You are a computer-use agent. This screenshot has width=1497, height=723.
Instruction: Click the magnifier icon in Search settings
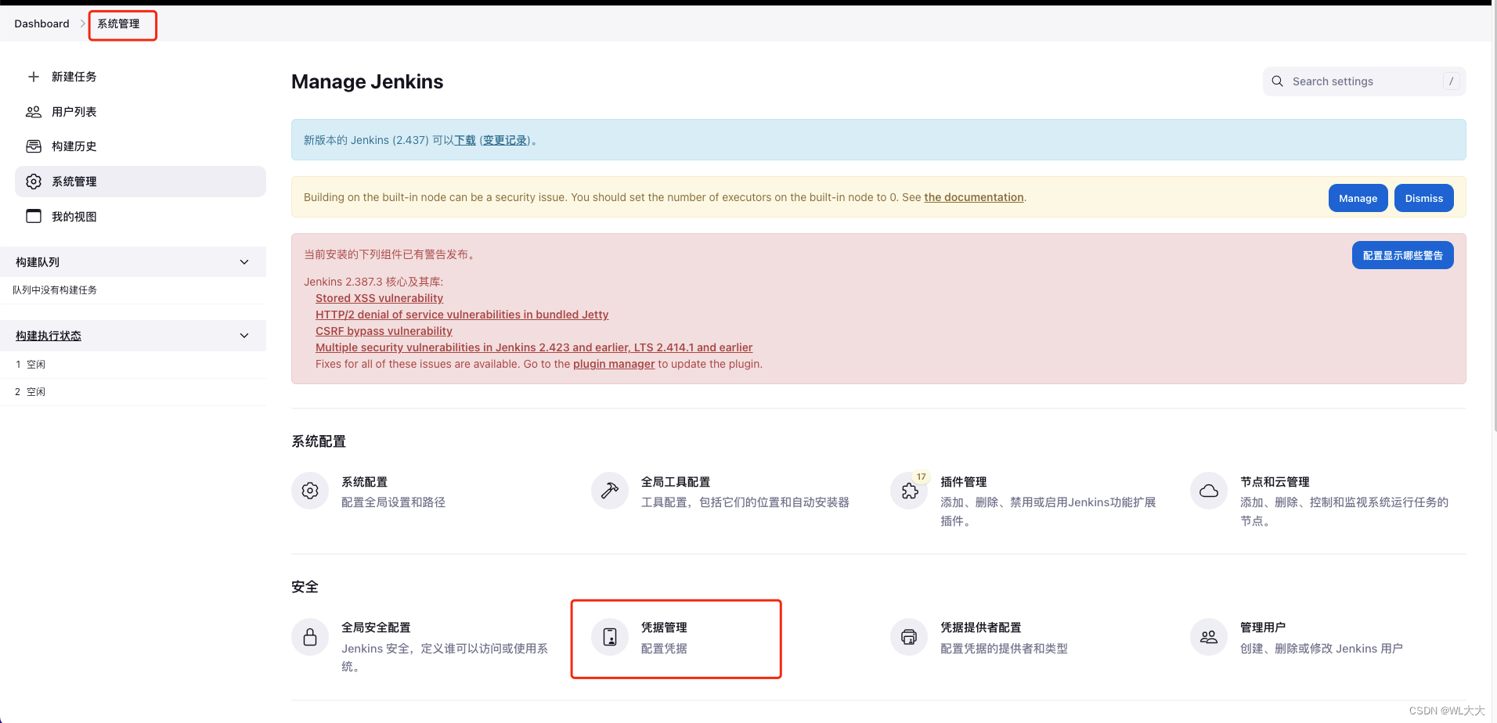point(1277,81)
